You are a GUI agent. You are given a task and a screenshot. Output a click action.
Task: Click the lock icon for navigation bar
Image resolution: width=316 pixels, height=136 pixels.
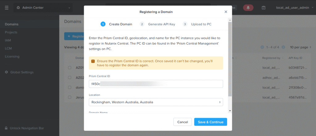pyautogui.click(x=6, y=128)
